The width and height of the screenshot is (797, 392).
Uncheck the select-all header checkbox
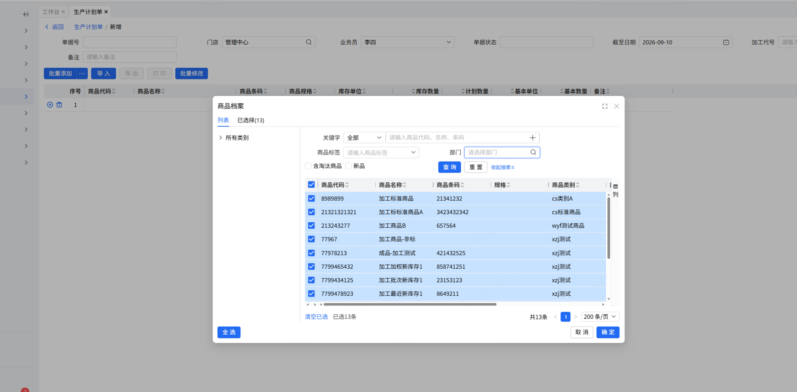[311, 185]
